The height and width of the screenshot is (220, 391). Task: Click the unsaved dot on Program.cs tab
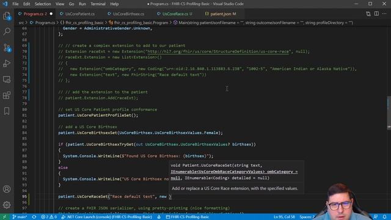coord(51,13)
